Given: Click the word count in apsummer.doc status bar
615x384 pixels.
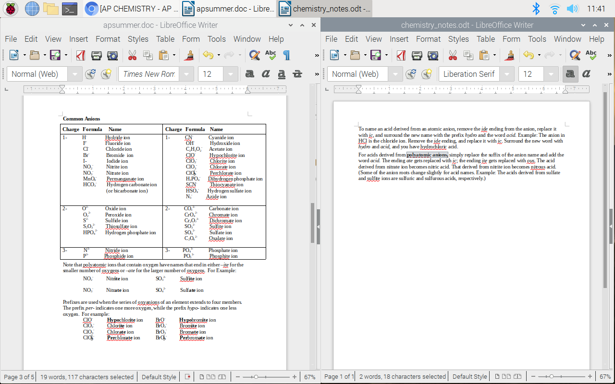Looking at the screenshot, I should click(x=86, y=376).
